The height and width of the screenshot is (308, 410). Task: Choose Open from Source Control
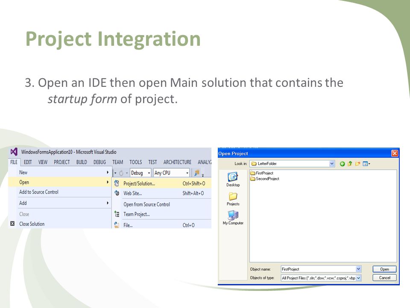tap(161, 204)
